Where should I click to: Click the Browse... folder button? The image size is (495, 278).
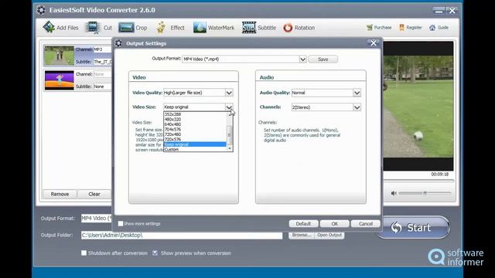302,235
